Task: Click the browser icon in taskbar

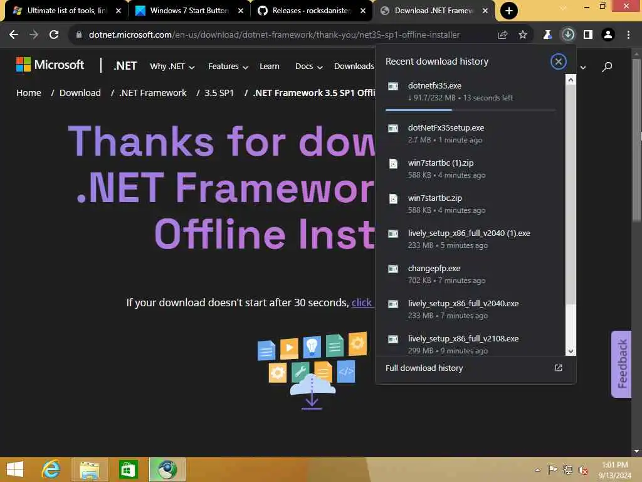Action: [167, 469]
